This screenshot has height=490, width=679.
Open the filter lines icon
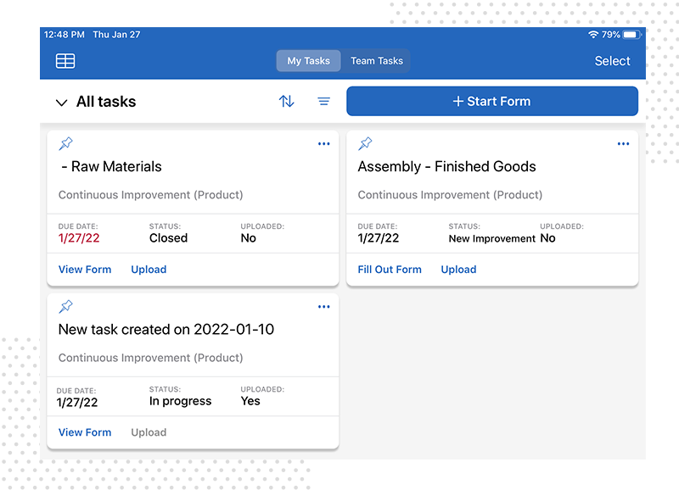[x=323, y=101]
